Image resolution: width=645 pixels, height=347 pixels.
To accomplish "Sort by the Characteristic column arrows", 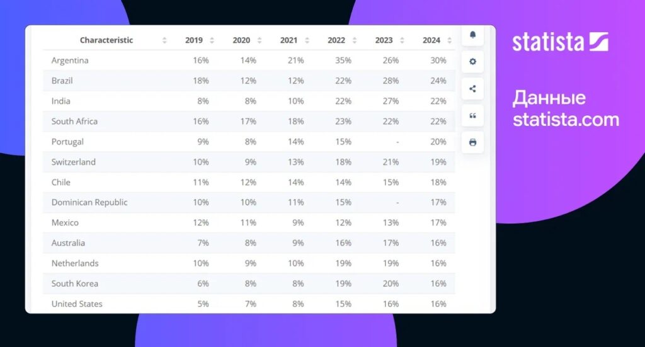I will [x=164, y=40].
